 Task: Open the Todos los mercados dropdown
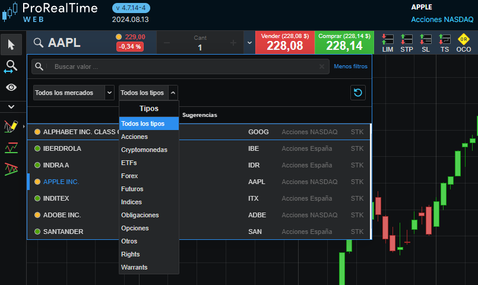74,93
